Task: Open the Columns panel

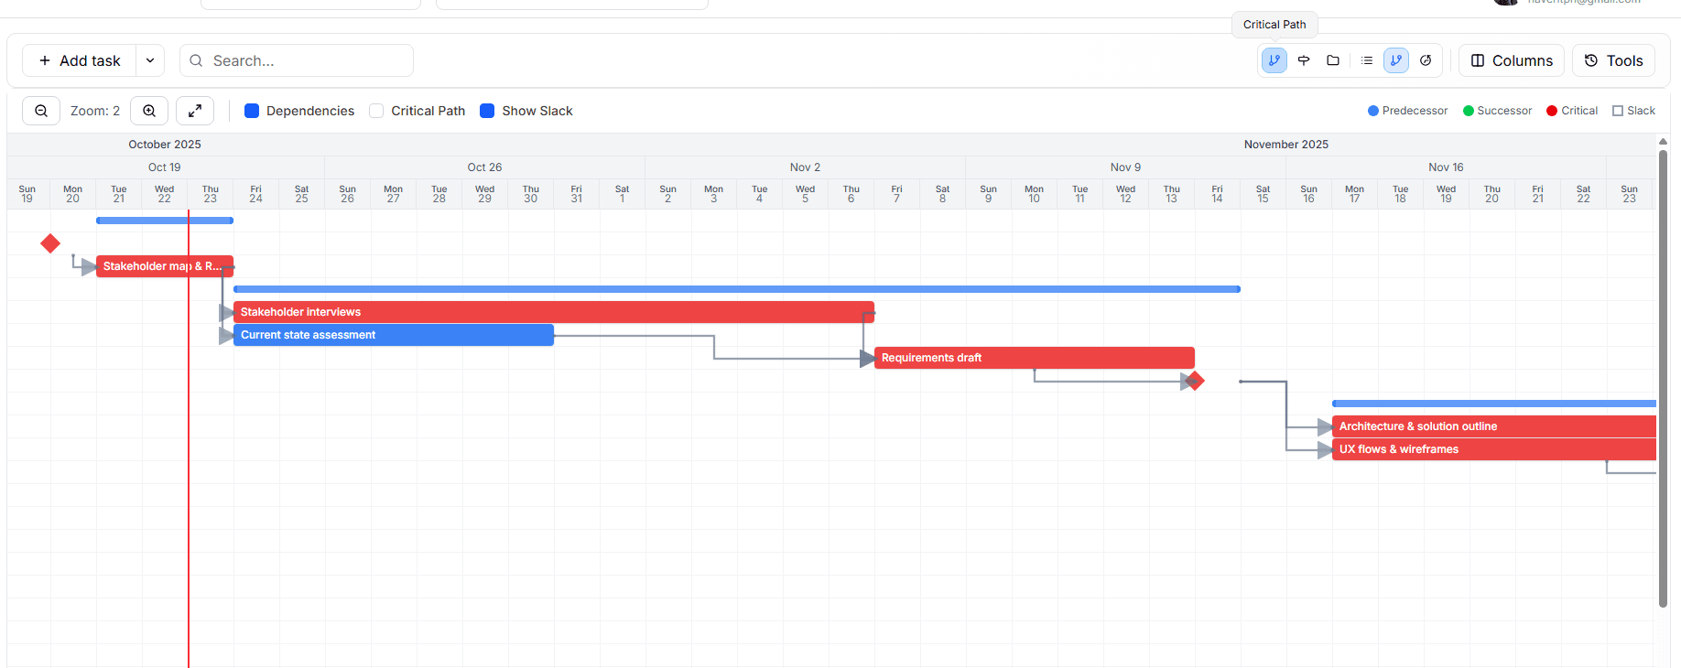Action: (1512, 60)
